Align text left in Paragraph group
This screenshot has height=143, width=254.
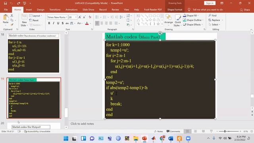97,23
